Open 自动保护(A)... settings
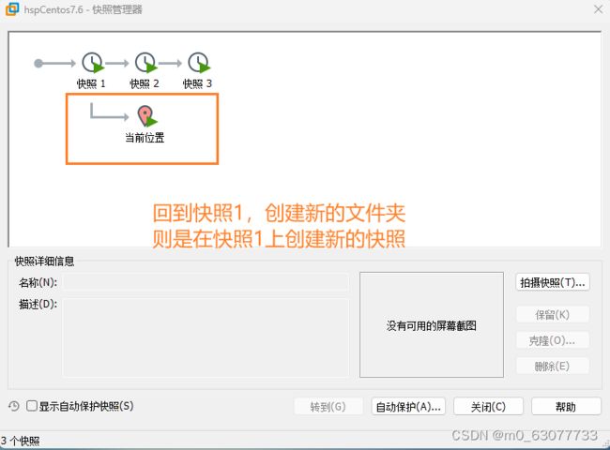Screen dimensions: 610x450 click(408, 407)
